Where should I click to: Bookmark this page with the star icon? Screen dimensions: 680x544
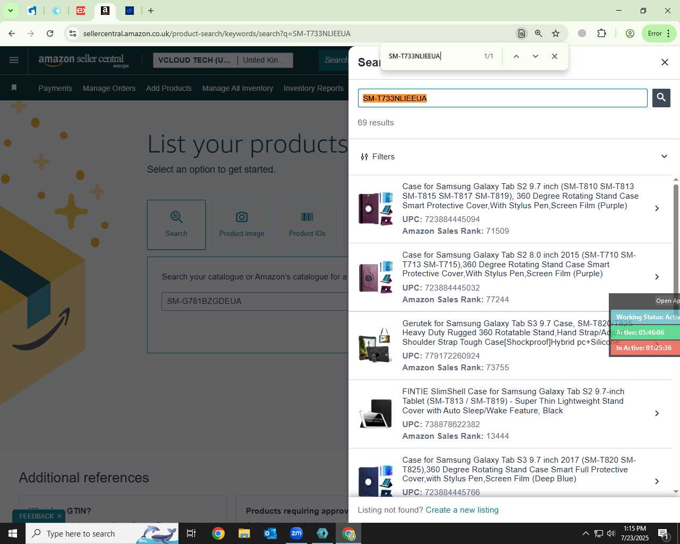[x=556, y=33]
